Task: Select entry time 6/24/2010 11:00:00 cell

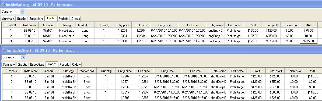Action: point(167,92)
